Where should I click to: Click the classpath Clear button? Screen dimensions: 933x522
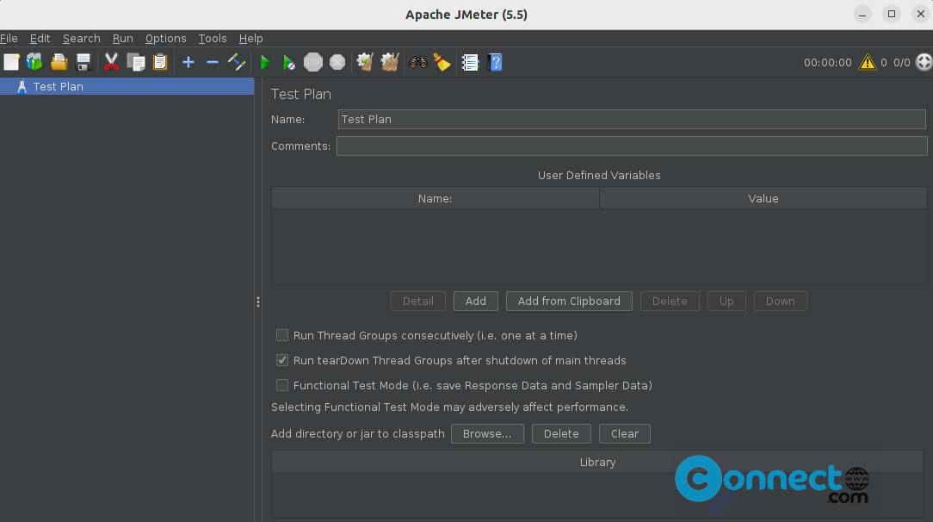coord(625,433)
